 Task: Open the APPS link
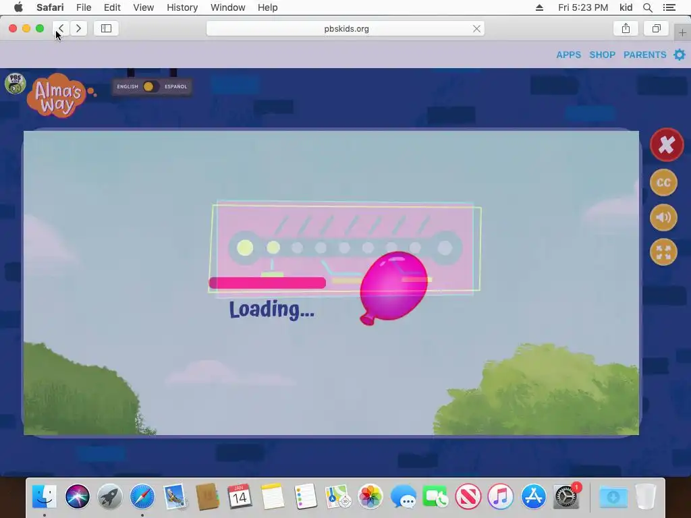tap(568, 55)
